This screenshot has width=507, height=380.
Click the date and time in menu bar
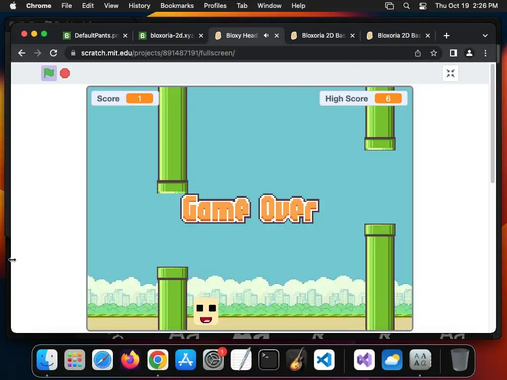click(x=466, y=6)
